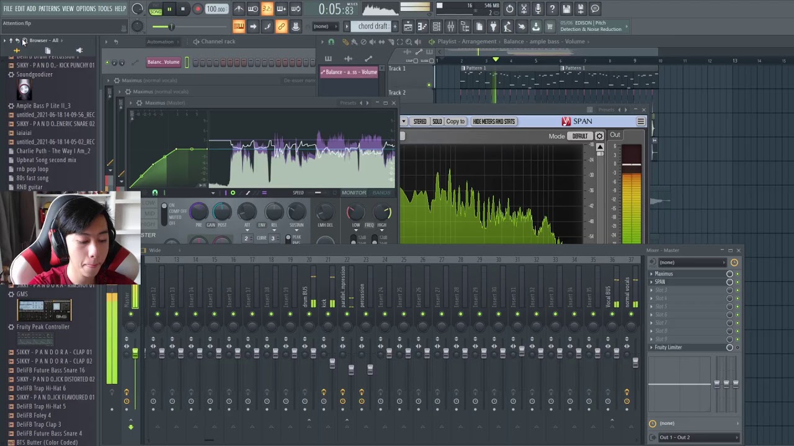Open SPAN hamburger menu icon
Viewport: 794px width, 446px height.
point(641,121)
